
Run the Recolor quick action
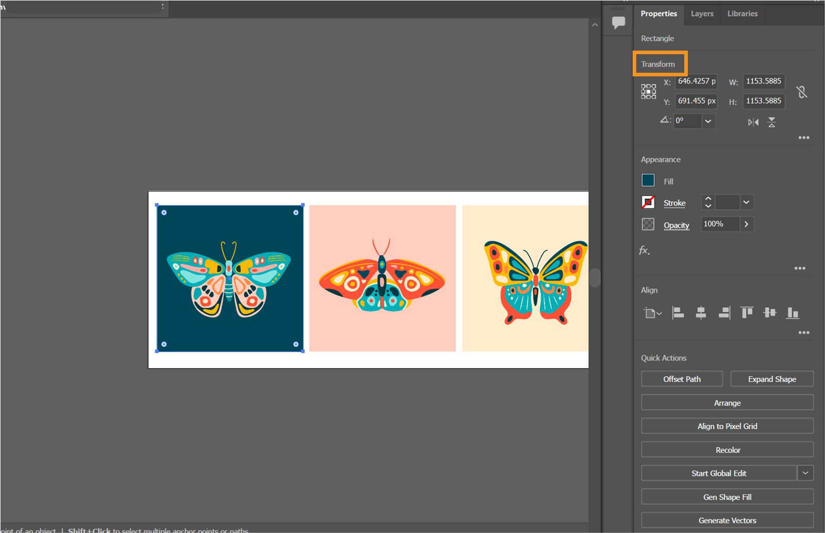727,449
